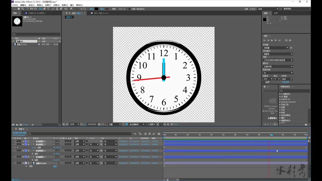The height and width of the screenshot is (181, 322).
Task: Step to previous frame in Preview
Action: pyautogui.click(x=268, y=40)
